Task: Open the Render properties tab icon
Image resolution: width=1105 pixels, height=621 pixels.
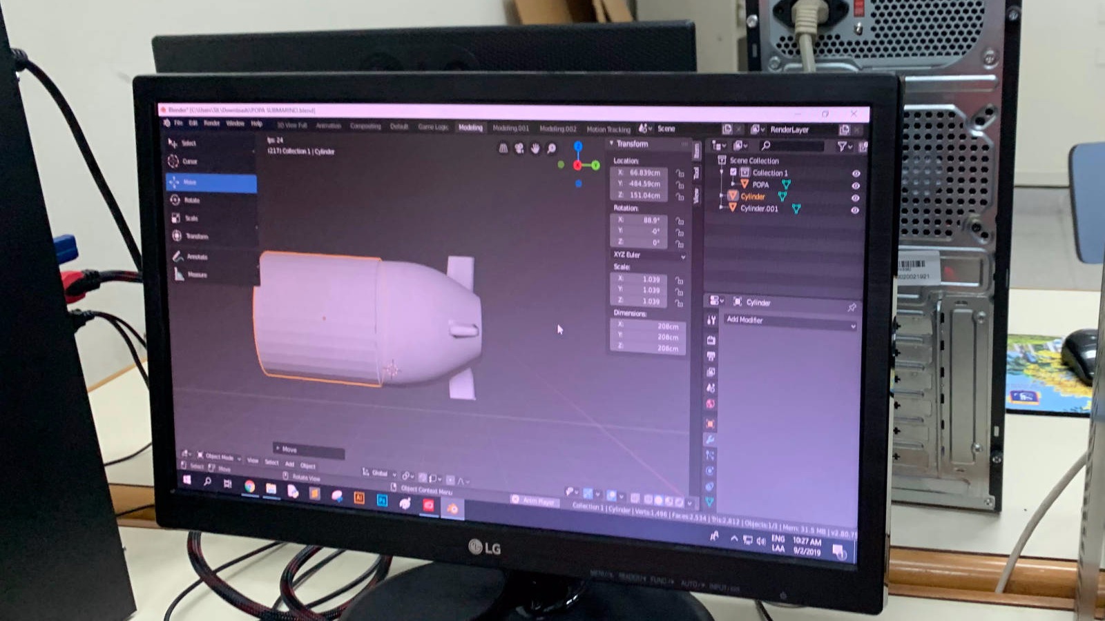Action: (711, 340)
